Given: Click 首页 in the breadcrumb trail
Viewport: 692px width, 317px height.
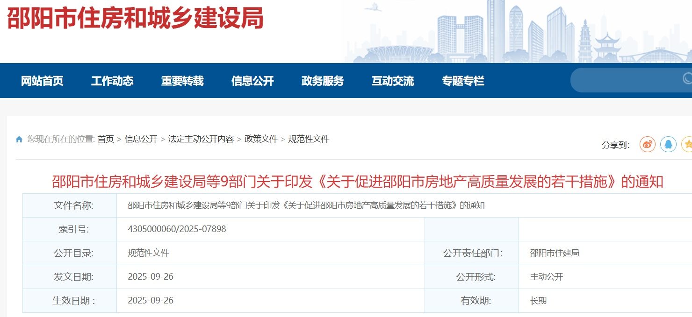Looking at the screenshot, I should (106, 139).
